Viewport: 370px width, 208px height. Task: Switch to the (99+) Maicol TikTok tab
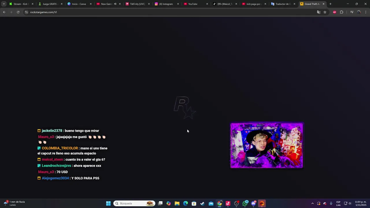(225, 4)
